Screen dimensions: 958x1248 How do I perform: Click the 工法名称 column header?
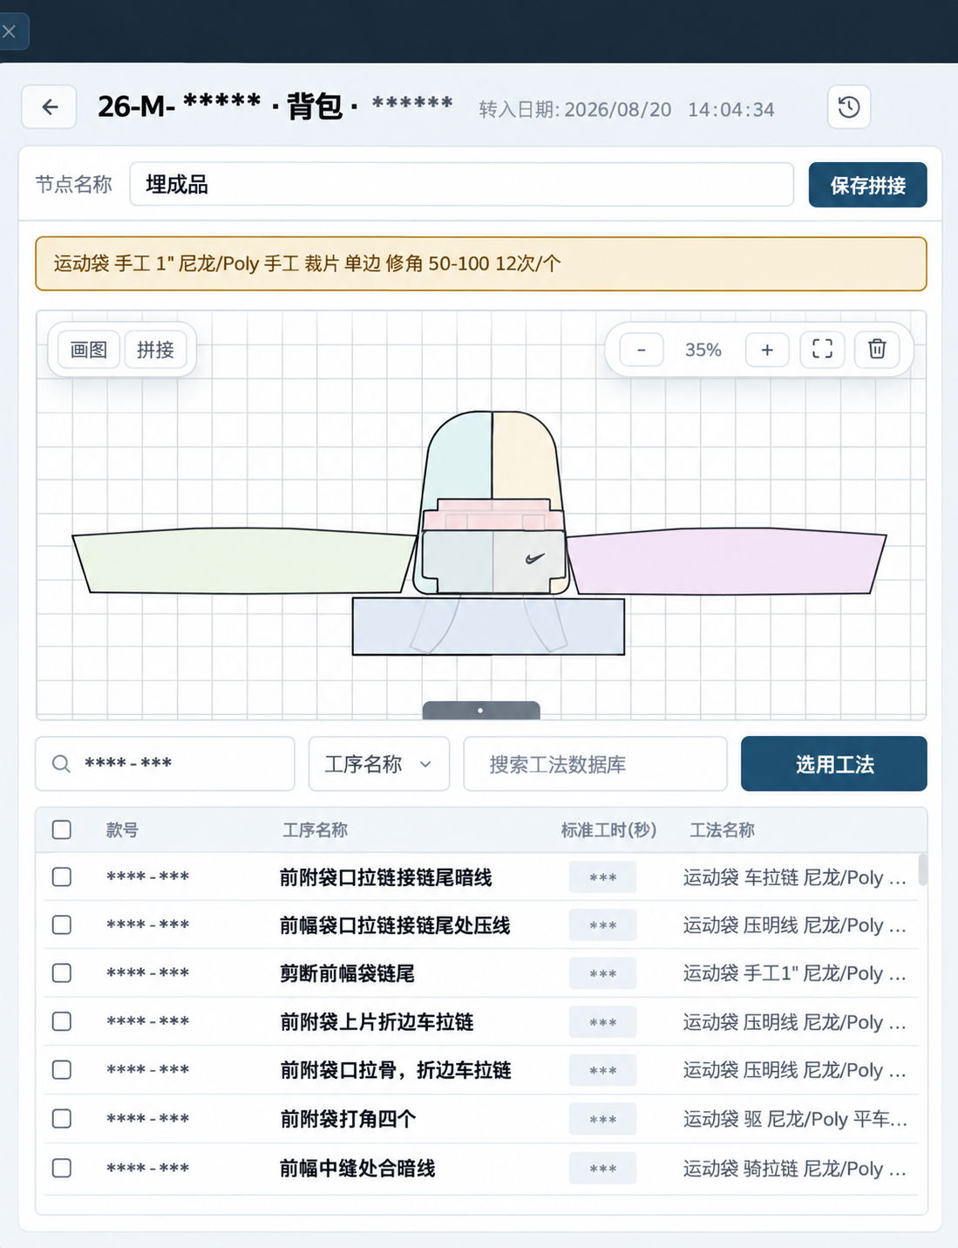pyautogui.click(x=722, y=830)
